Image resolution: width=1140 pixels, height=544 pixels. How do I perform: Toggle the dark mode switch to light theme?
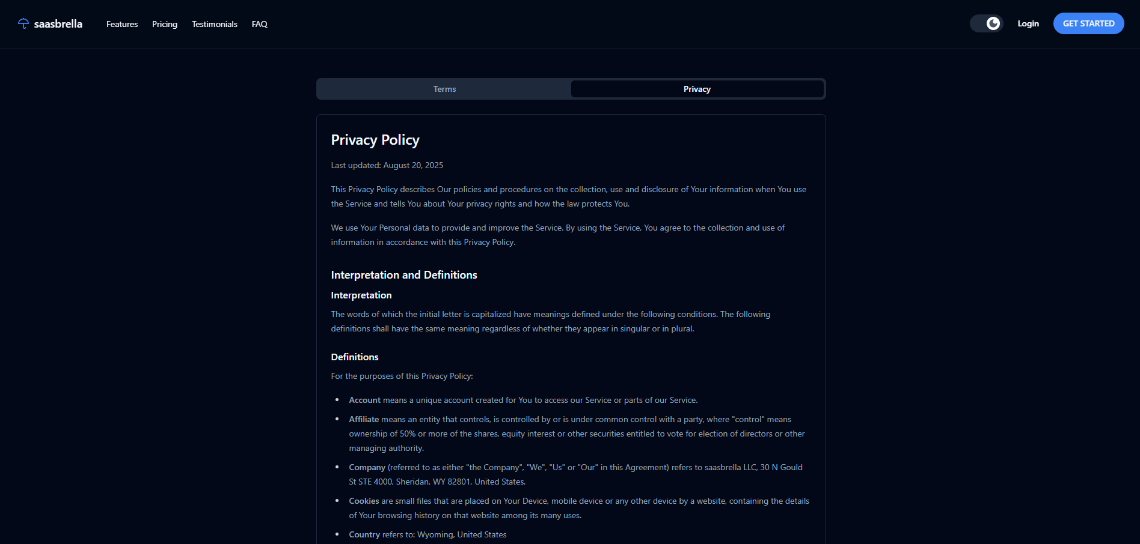click(985, 23)
